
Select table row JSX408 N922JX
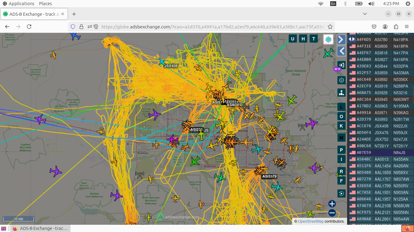point(381,126)
